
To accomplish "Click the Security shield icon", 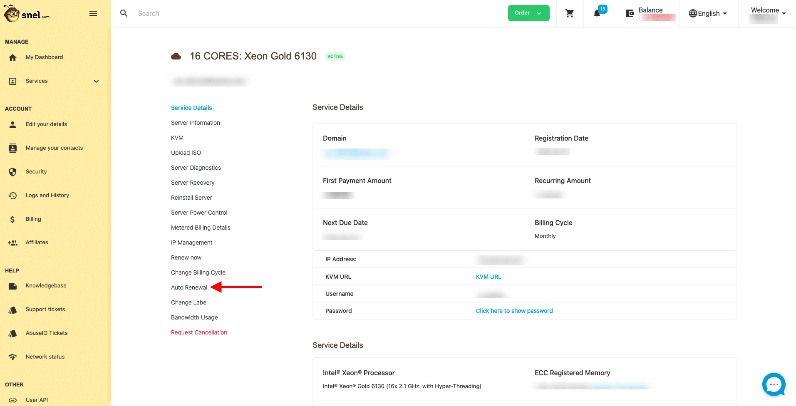I will point(13,172).
